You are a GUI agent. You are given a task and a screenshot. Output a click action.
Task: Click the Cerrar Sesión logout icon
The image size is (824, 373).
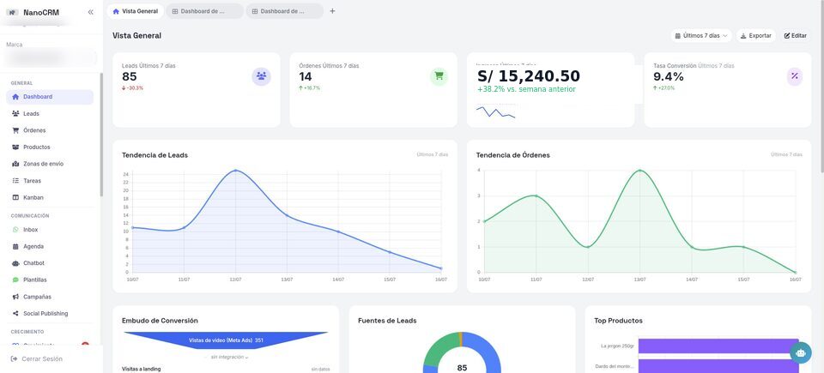click(15, 358)
